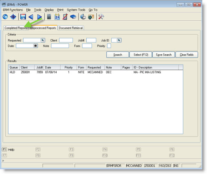This screenshot has height=174, width=207.
Task: Sort results by the Pages column header
Action: point(127,68)
